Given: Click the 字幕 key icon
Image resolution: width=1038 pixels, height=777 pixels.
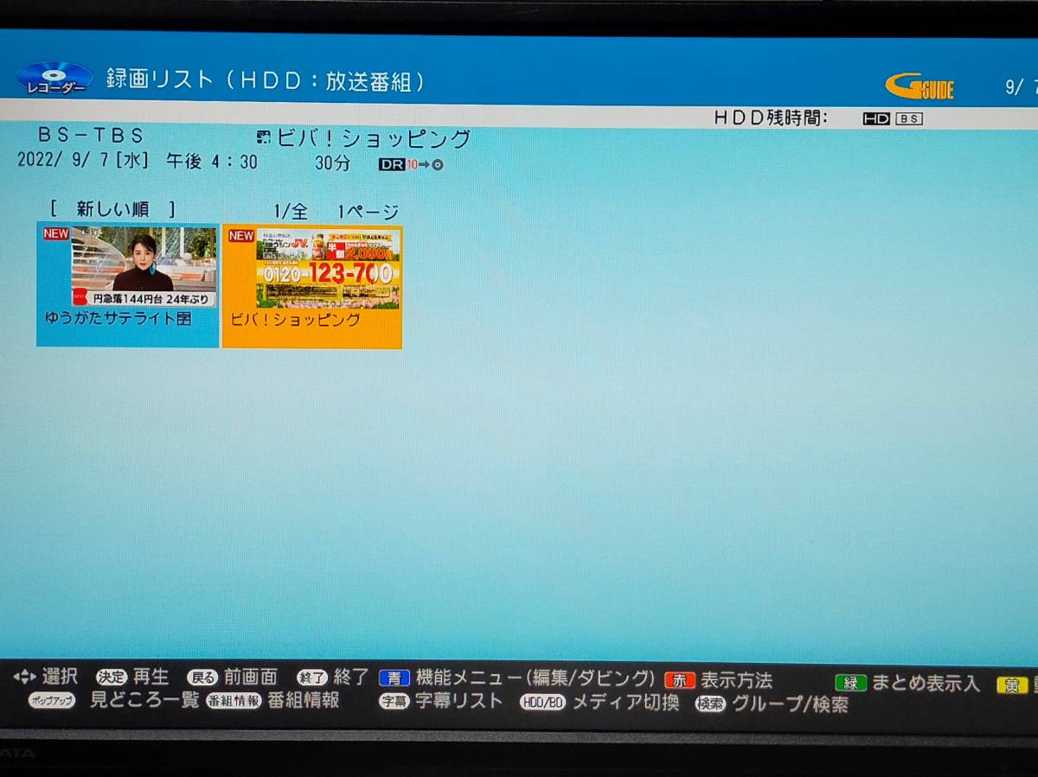Looking at the screenshot, I should pyautogui.click(x=394, y=702).
